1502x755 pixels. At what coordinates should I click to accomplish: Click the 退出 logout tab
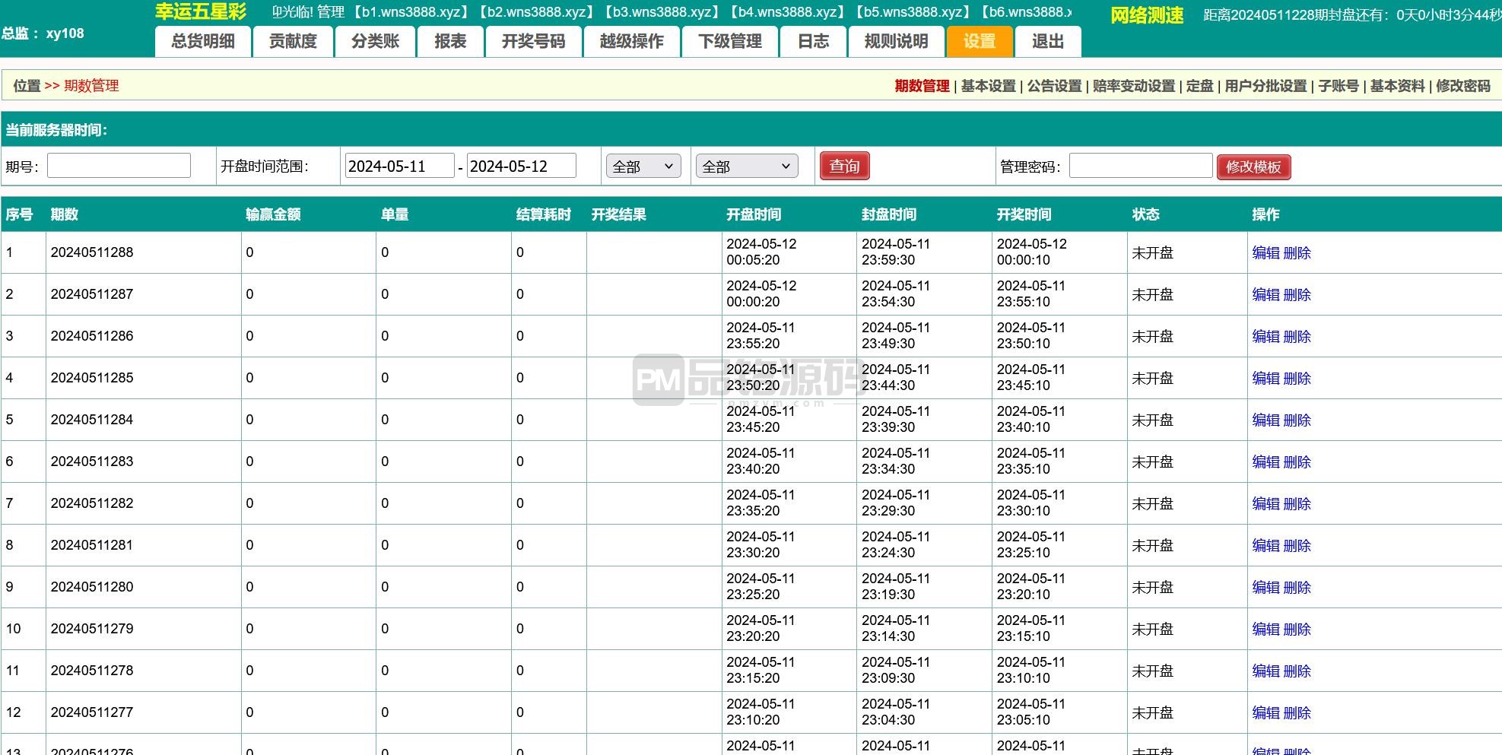point(1047,42)
